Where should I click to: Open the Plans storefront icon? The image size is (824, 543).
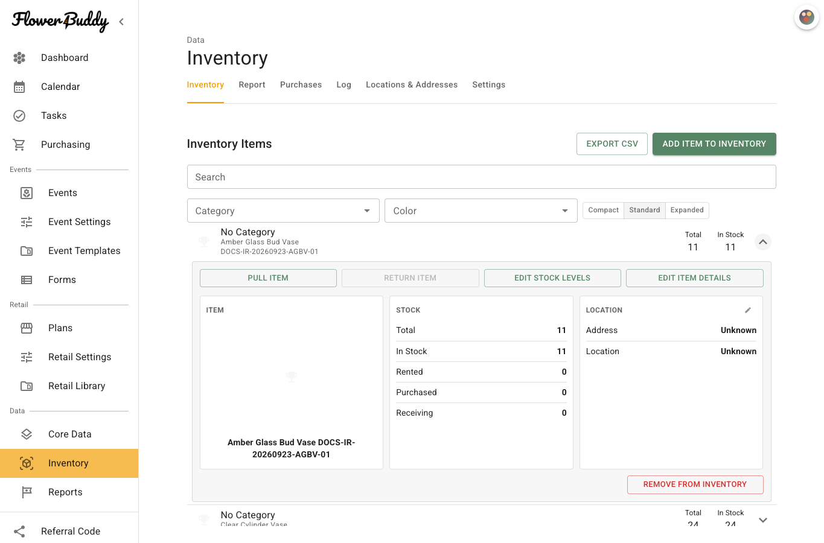click(27, 328)
